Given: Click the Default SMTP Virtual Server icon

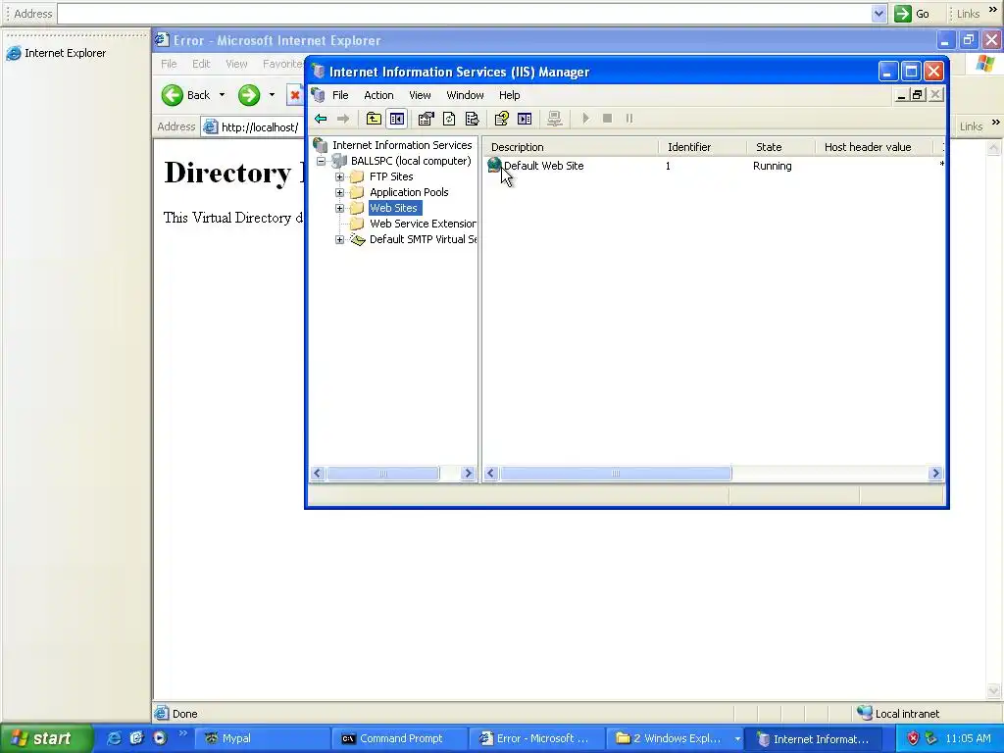Looking at the screenshot, I should click(357, 239).
